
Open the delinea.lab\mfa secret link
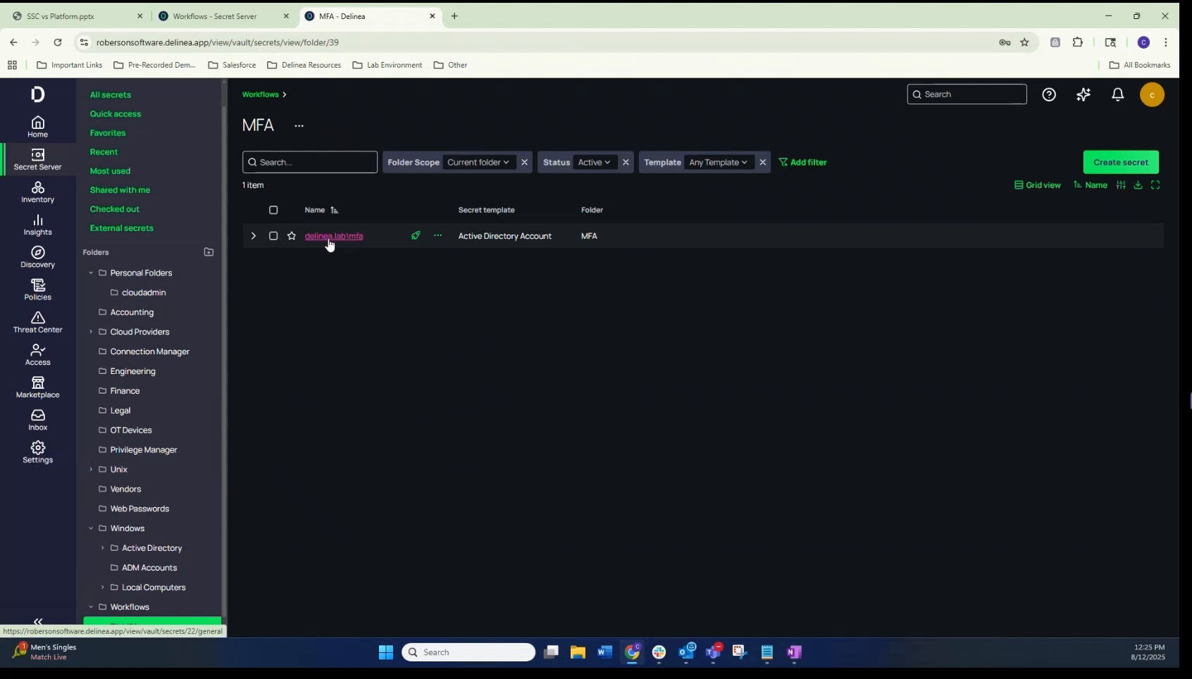335,236
